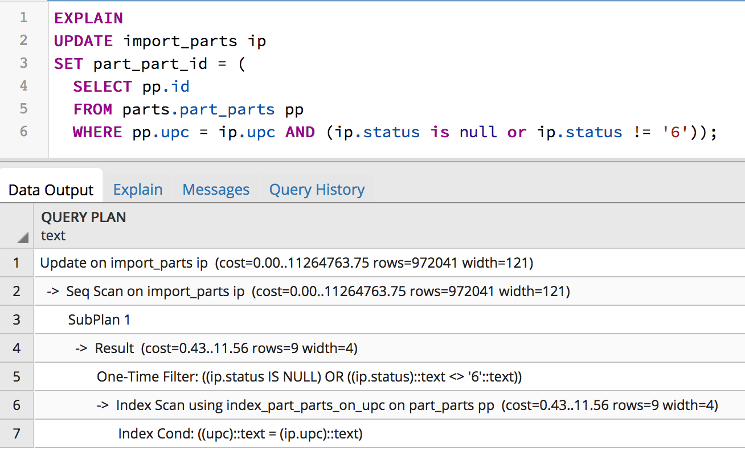Click line number 6 in the SQL editor
Screen dimensions: 745x451
point(23,132)
